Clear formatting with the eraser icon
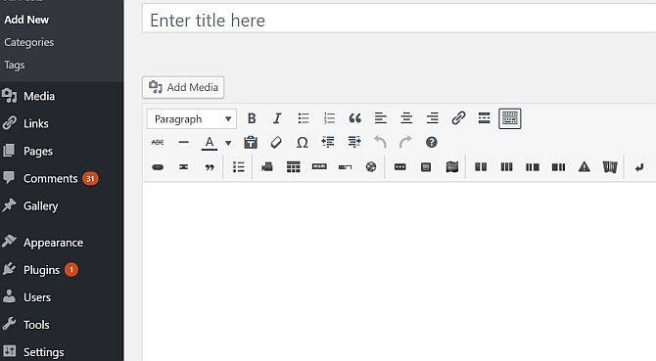Screen dimensions: 656x361 click(x=276, y=143)
